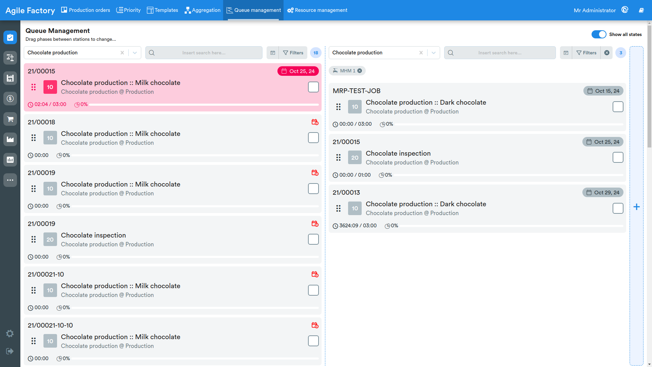The height and width of the screenshot is (367, 652).
Task: Open the documentation book icon in header
Action: tap(641, 10)
